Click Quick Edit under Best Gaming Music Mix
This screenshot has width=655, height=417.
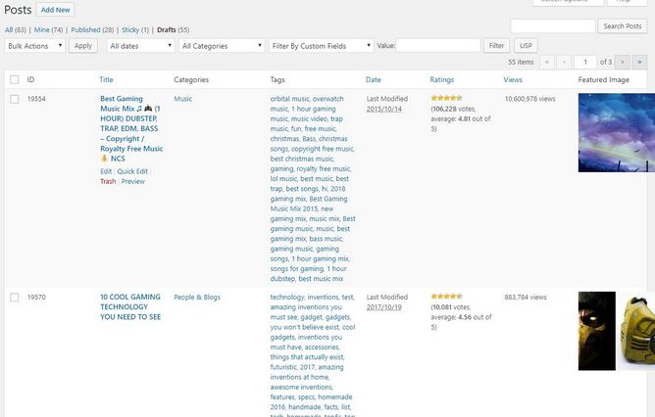point(132,171)
